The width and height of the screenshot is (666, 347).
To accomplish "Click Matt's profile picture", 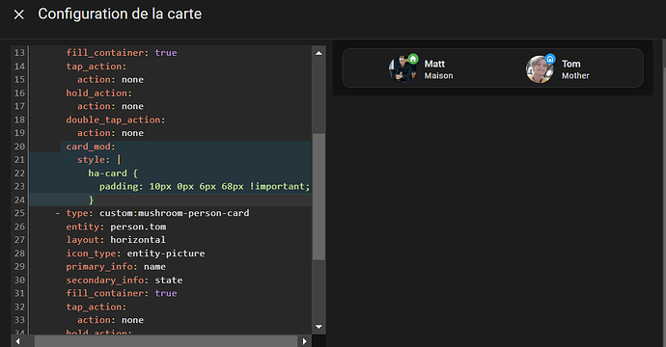I will point(402,69).
